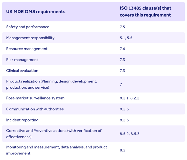Select the "Management responsibility" requirement cell
This screenshot has width=187, height=160.
coord(30,38)
